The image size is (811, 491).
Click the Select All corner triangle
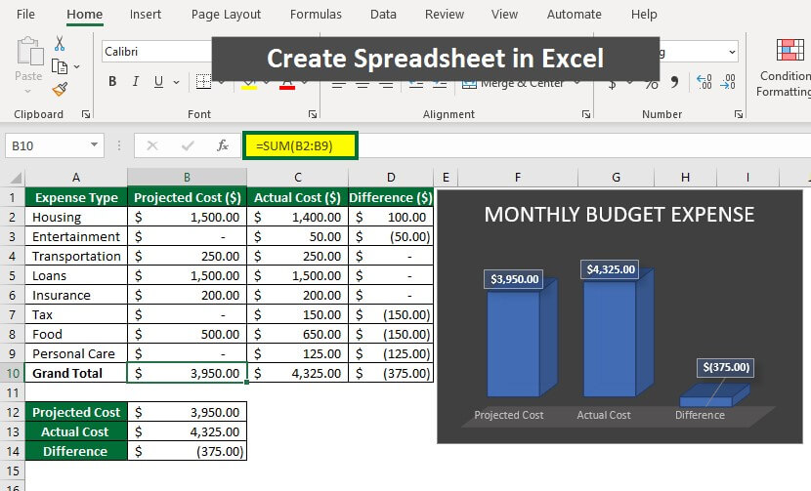pyautogui.click(x=16, y=178)
